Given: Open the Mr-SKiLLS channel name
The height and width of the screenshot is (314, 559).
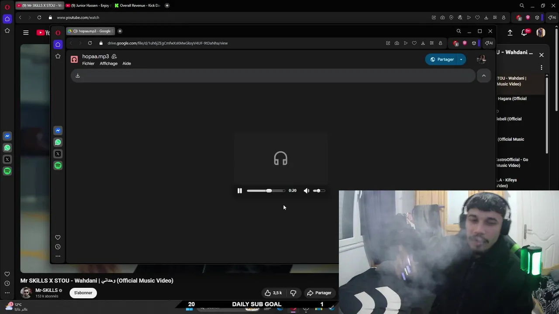Looking at the screenshot, I should [46, 290].
